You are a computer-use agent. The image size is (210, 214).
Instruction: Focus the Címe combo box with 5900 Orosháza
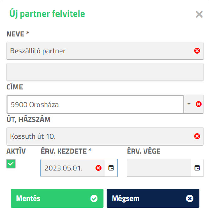pos(95,104)
